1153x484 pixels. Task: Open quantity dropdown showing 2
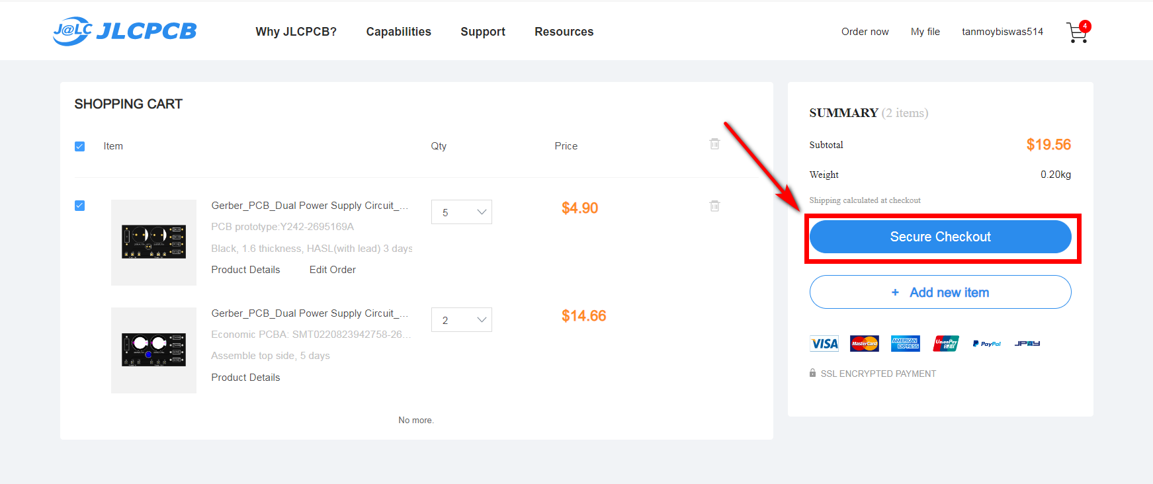pyautogui.click(x=462, y=320)
